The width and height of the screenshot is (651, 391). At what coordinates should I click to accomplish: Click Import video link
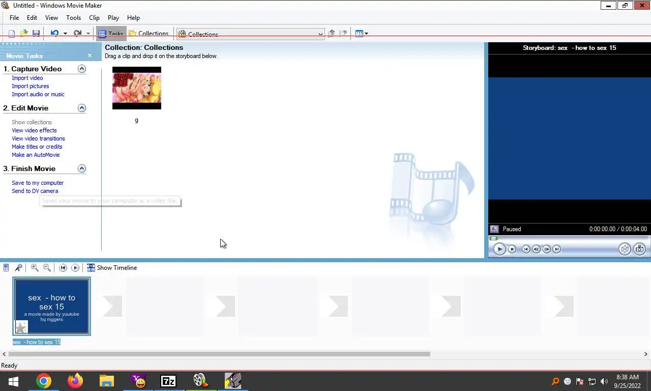tap(27, 78)
